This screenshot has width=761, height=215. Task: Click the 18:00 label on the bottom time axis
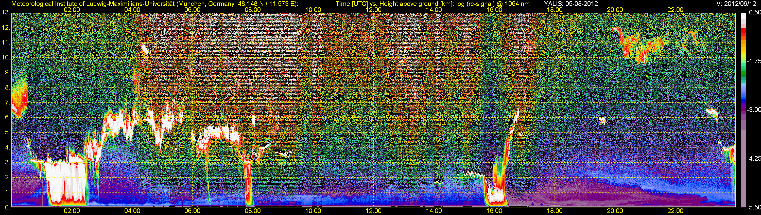tap(555, 211)
